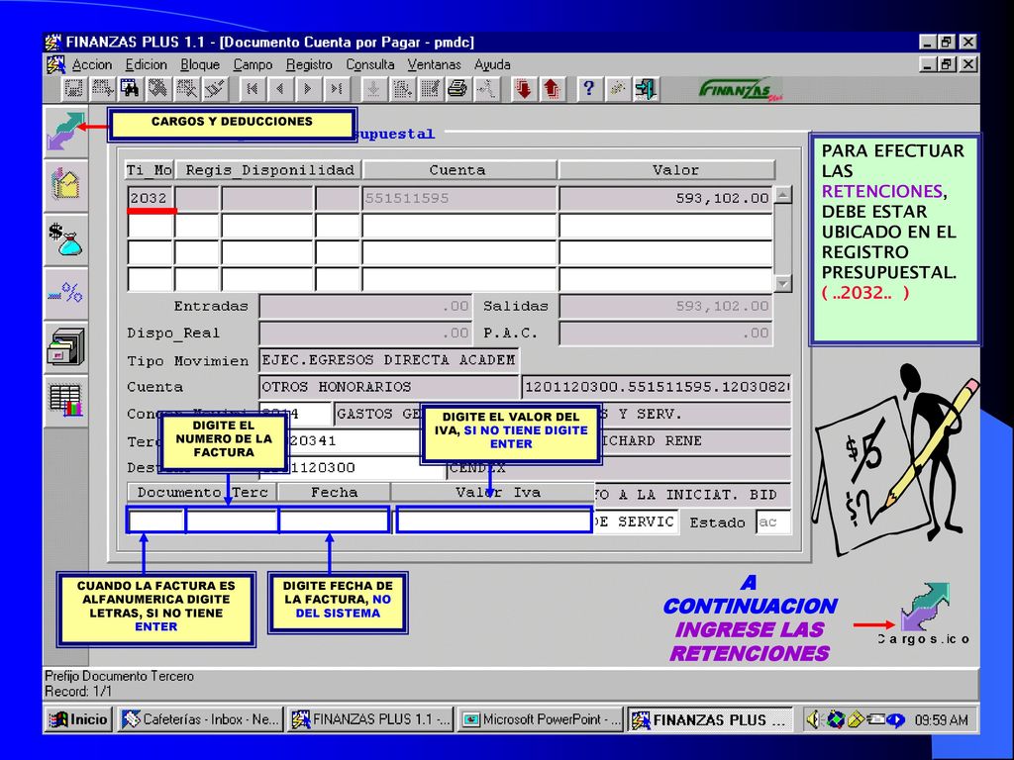
Task: Open the Bloque menu
Action: 200,64
